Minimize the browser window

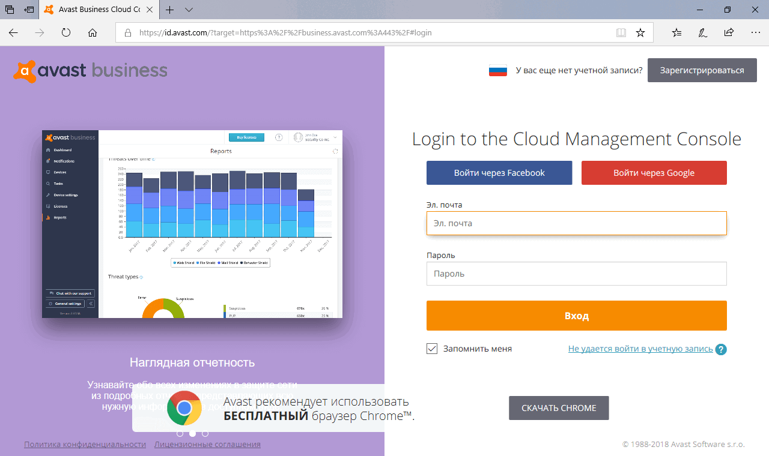pyautogui.click(x=700, y=10)
